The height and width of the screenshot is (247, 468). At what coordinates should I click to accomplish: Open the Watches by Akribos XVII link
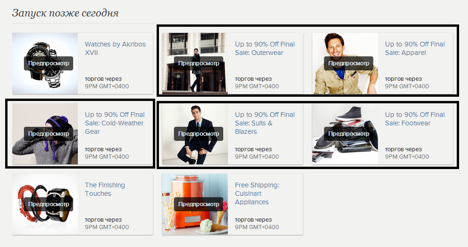point(115,48)
